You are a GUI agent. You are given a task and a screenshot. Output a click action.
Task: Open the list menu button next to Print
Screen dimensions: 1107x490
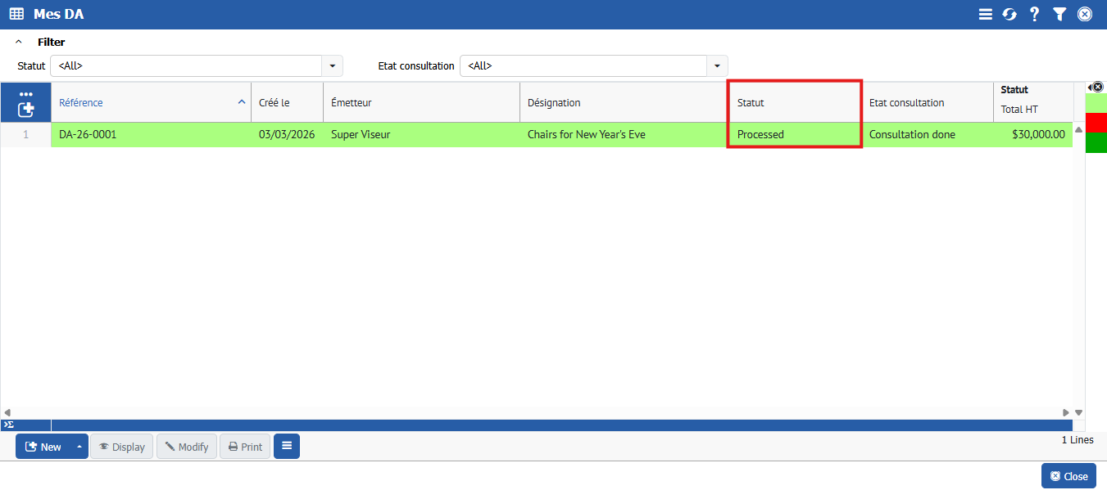point(287,446)
